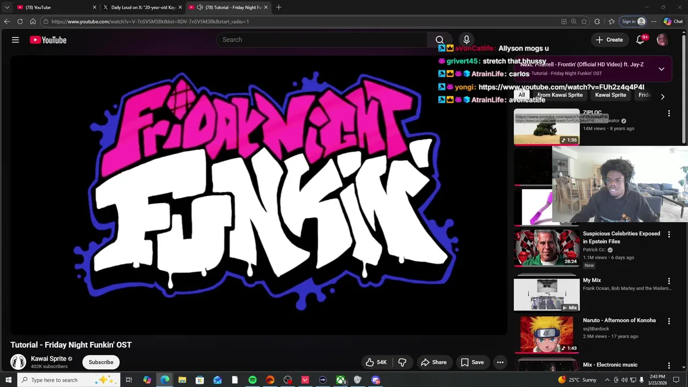Focus the YouTube search box

point(321,40)
